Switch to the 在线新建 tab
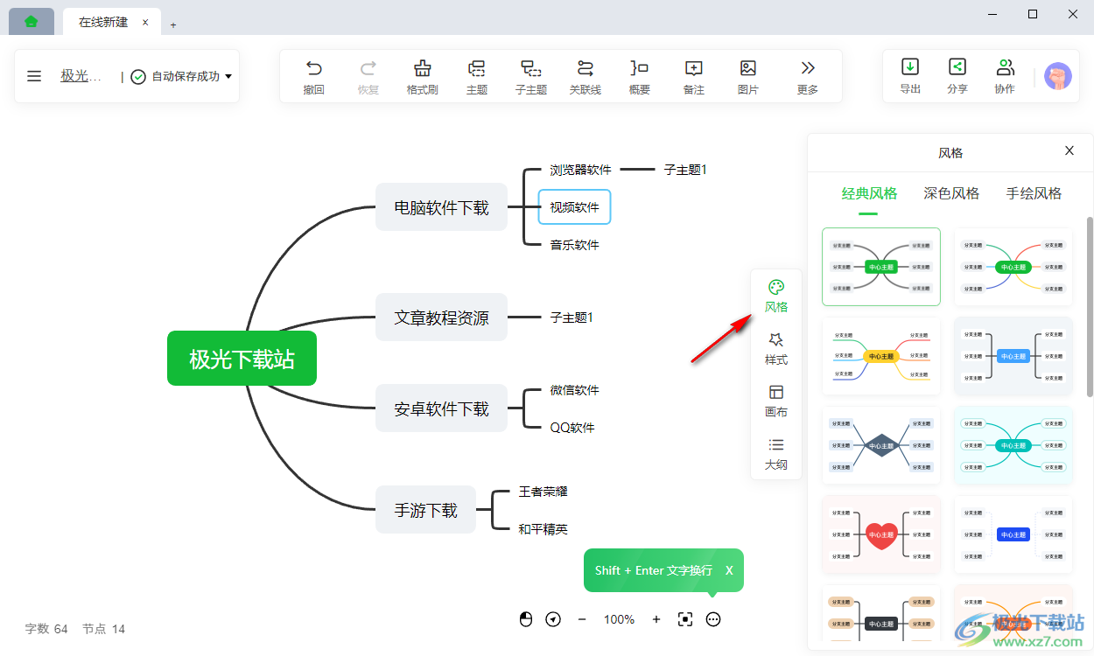 (x=103, y=22)
